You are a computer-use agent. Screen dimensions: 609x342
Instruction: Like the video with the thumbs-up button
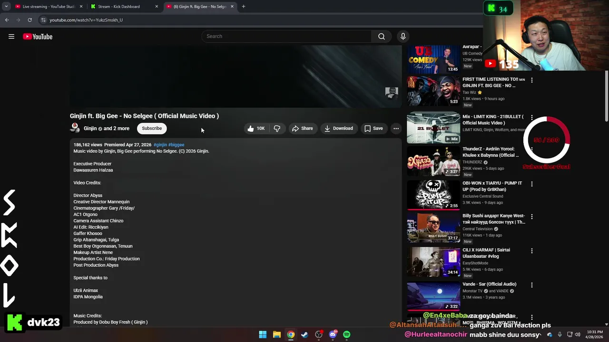[256, 128]
